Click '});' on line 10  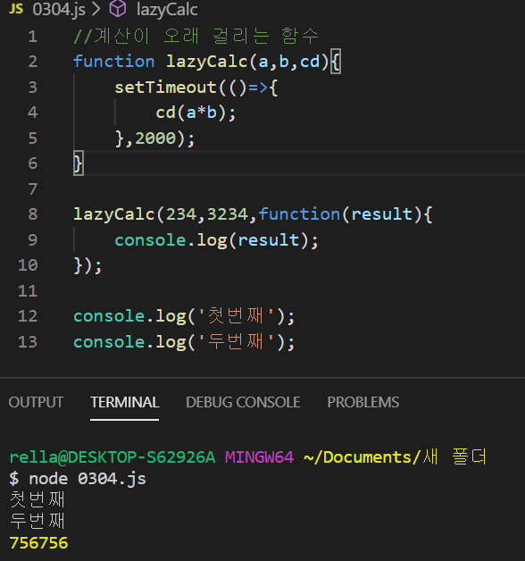(87, 266)
